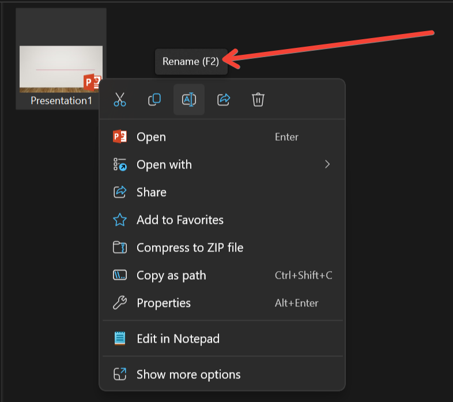Select Share menu entry text
This screenshot has height=402, width=453.
coord(152,192)
